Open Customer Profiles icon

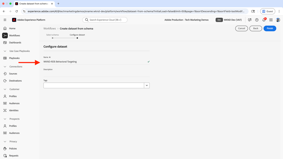pyautogui.click(x=5, y=96)
